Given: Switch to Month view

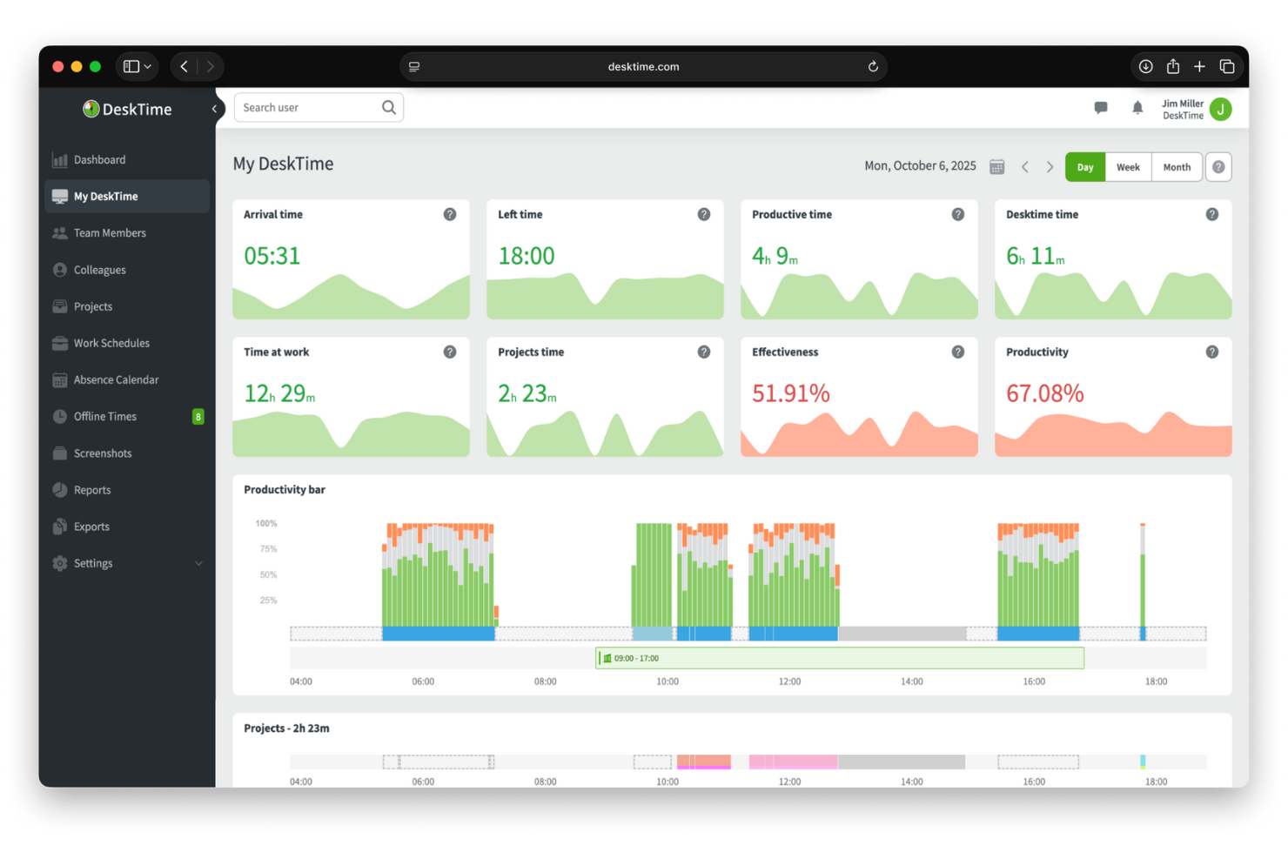Looking at the screenshot, I should pos(1177,167).
